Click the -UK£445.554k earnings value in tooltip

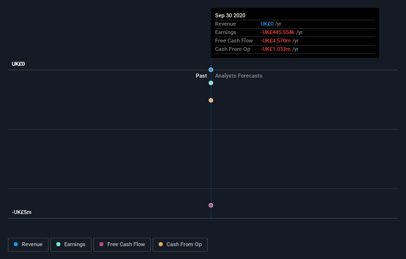click(x=277, y=32)
